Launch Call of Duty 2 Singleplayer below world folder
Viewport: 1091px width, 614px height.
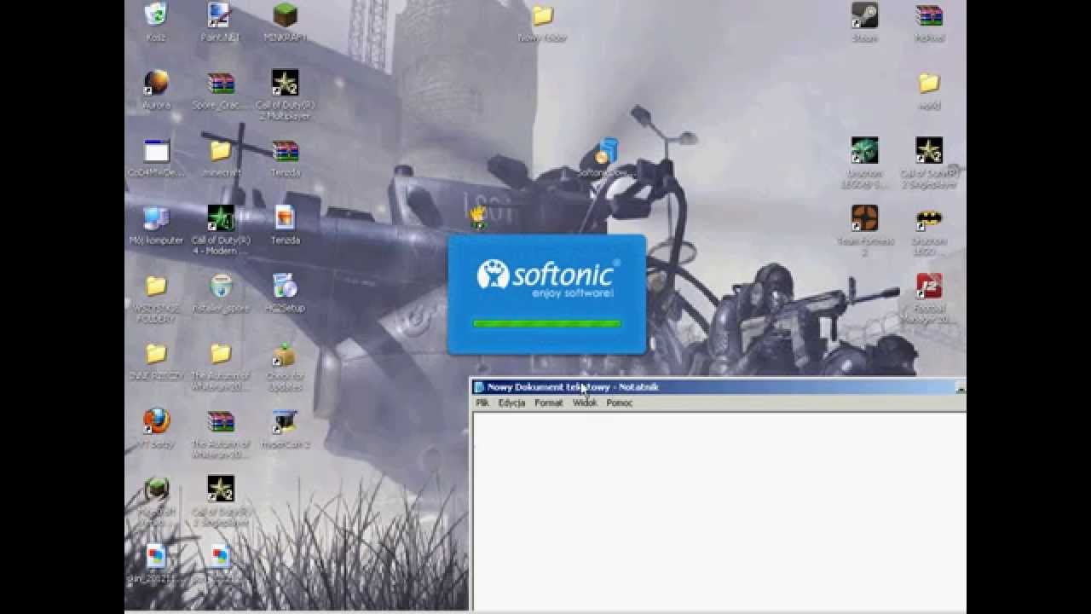click(928, 150)
